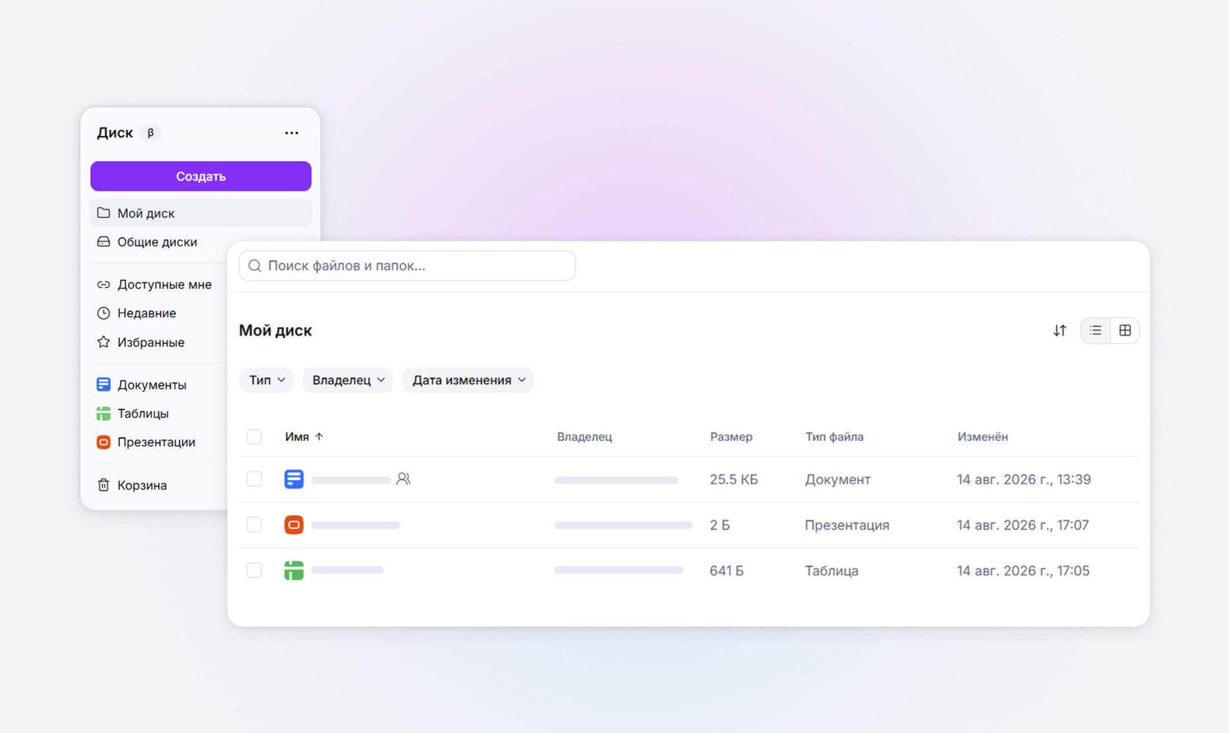Click the sort order arrows icon

pyautogui.click(x=1059, y=331)
